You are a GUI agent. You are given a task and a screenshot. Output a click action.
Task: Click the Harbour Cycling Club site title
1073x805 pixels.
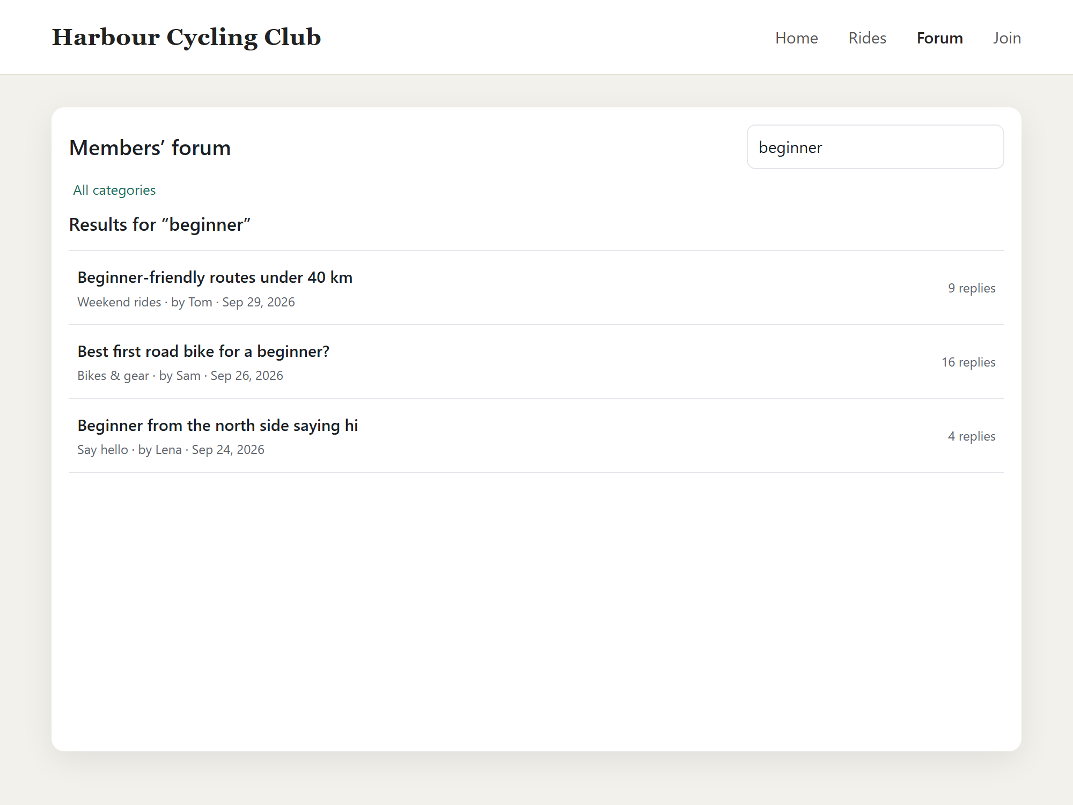click(186, 38)
